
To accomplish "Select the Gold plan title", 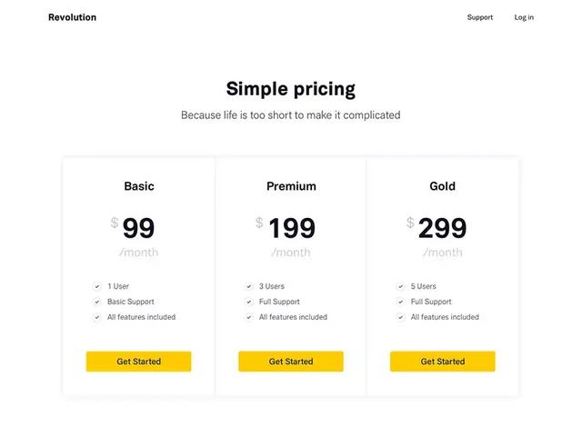I will pos(443,186).
